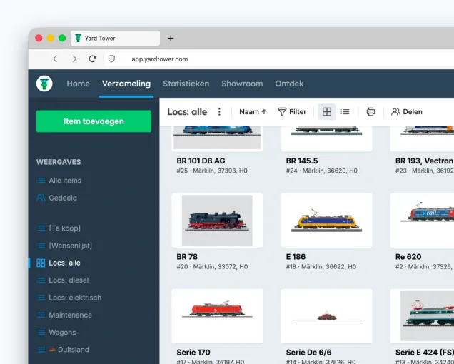The image size is (454, 364).
Task: Click the Yard Tower logo icon
Action: click(x=44, y=84)
